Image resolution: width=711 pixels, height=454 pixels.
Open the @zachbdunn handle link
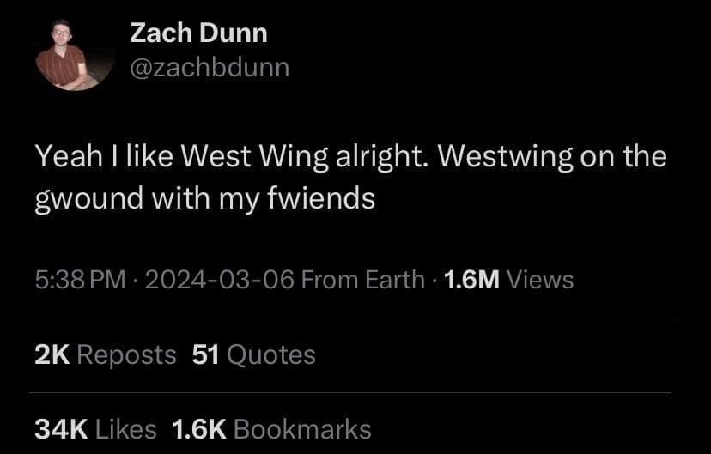(210, 68)
